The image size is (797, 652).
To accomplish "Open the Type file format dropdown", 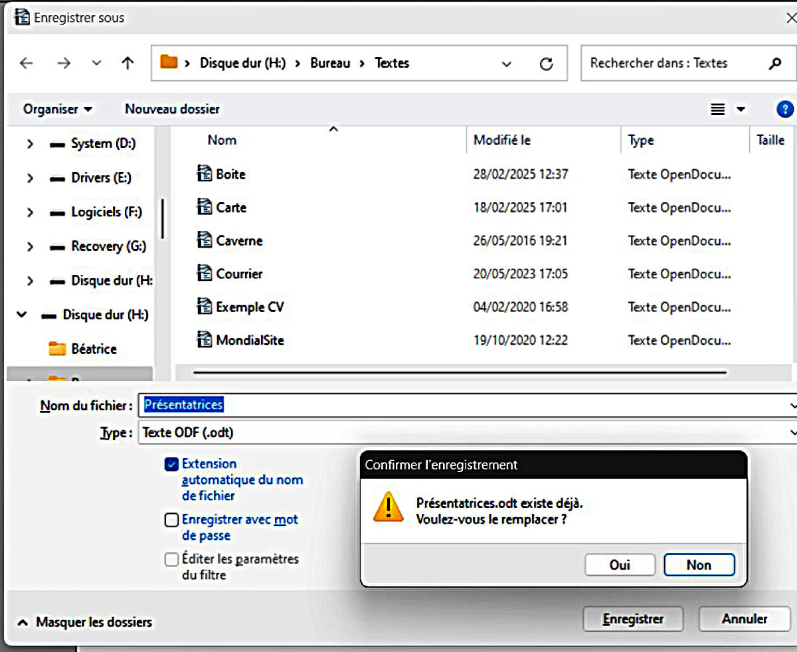I will [x=465, y=433].
